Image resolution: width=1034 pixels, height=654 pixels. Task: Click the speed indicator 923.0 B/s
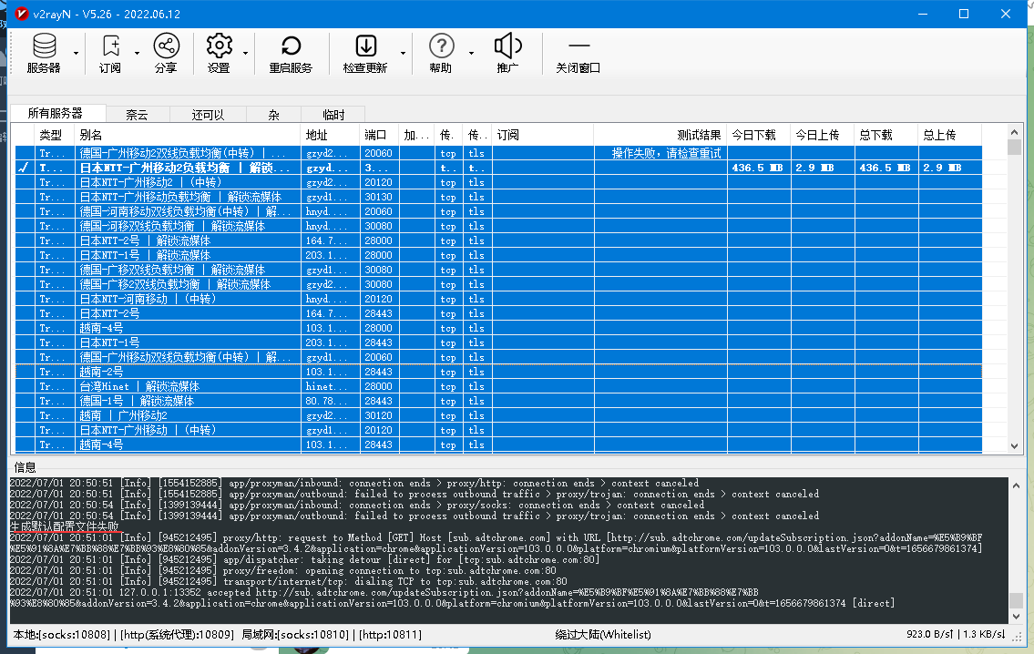point(930,634)
